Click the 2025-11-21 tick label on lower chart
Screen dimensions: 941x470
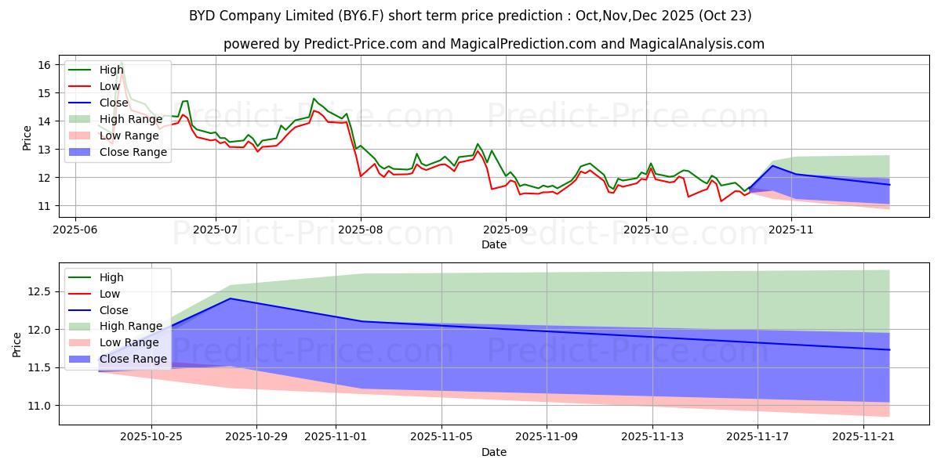click(x=863, y=437)
